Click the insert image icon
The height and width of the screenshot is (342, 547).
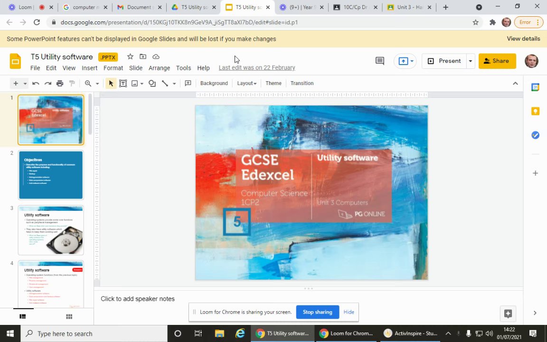click(135, 84)
